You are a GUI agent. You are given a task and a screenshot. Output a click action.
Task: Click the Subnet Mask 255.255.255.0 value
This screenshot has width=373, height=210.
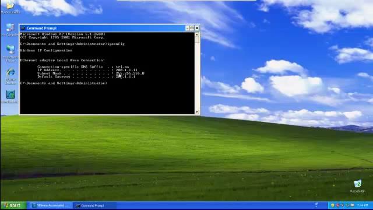[x=130, y=73]
